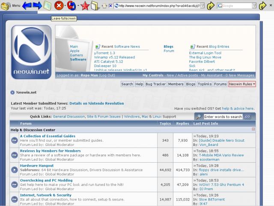Click the Forums button

[x=220, y=84]
